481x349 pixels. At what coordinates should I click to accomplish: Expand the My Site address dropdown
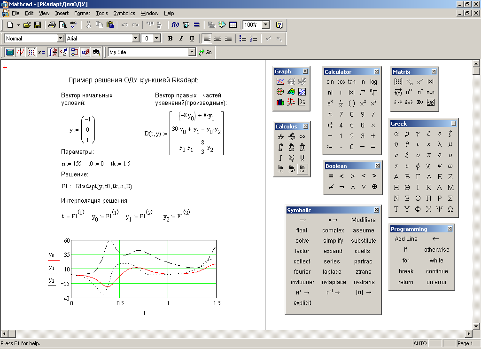click(192, 52)
